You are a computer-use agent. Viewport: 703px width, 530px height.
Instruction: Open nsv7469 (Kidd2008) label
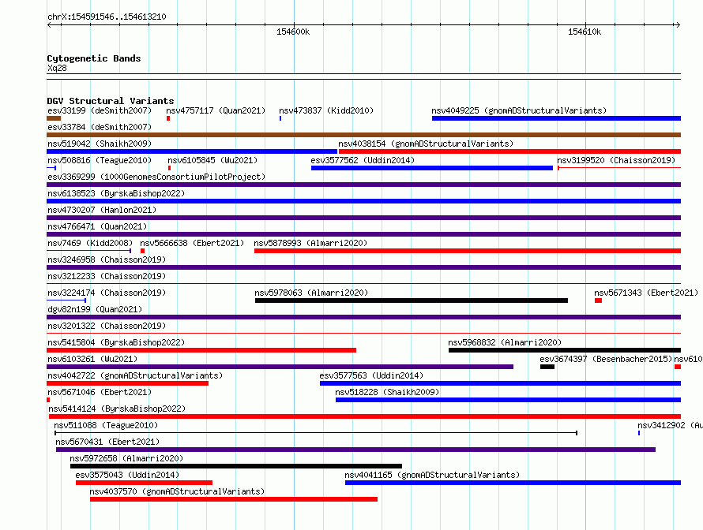click(90, 243)
